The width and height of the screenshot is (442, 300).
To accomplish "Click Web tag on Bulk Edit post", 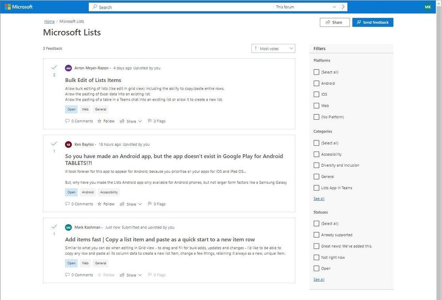I will (x=85, y=109).
